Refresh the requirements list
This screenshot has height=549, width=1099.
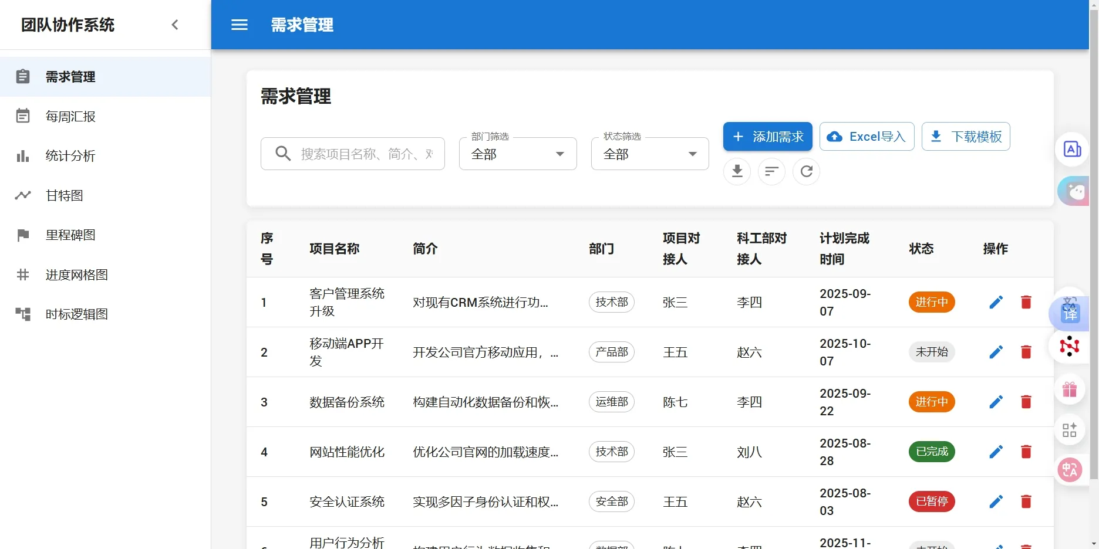tap(806, 171)
